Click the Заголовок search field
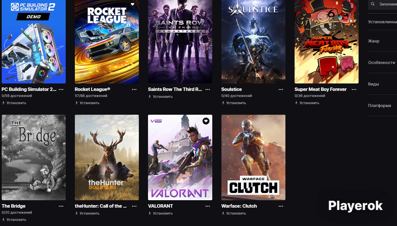This screenshot has height=226, width=397. pos(383,4)
